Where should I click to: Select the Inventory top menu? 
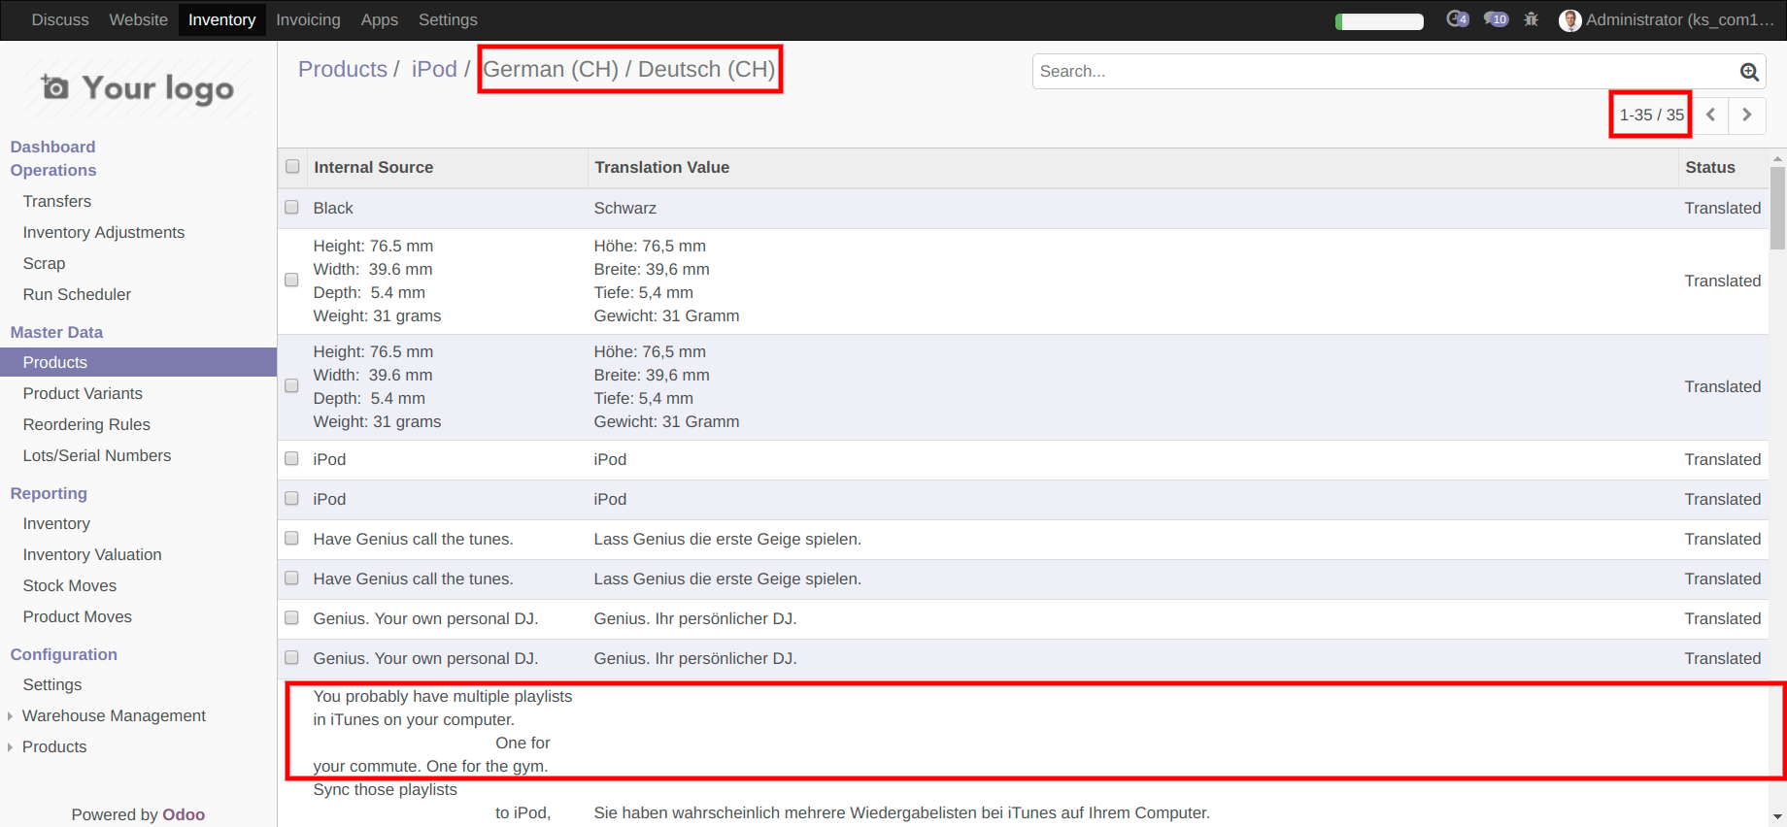(221, 19)
